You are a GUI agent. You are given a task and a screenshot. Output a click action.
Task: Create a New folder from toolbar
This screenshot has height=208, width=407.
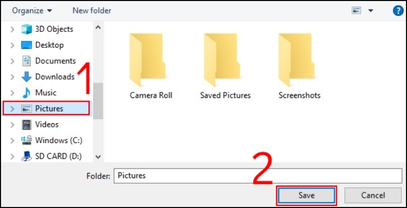point(92,11)
